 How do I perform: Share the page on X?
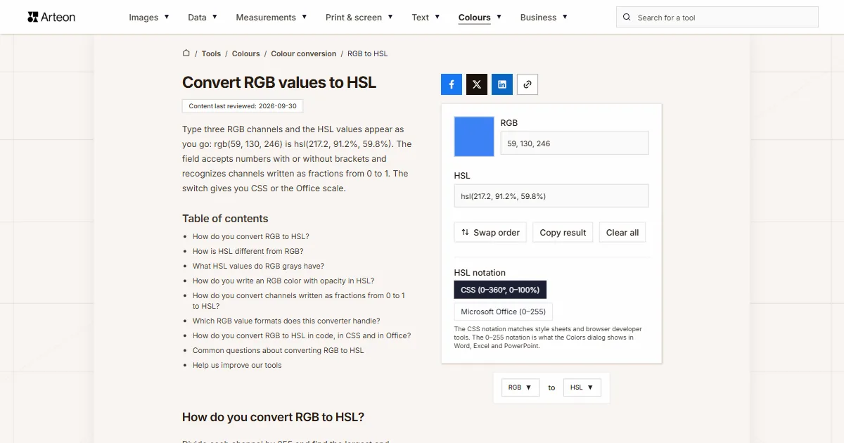click(477, 84)
